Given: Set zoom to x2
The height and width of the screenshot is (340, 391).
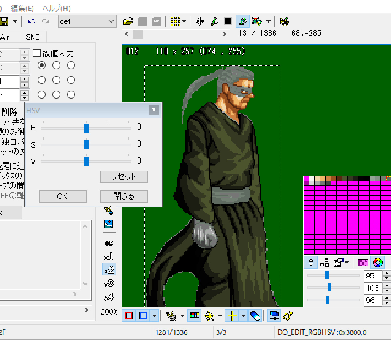Looking at the screenshot, I should (109, 270).
